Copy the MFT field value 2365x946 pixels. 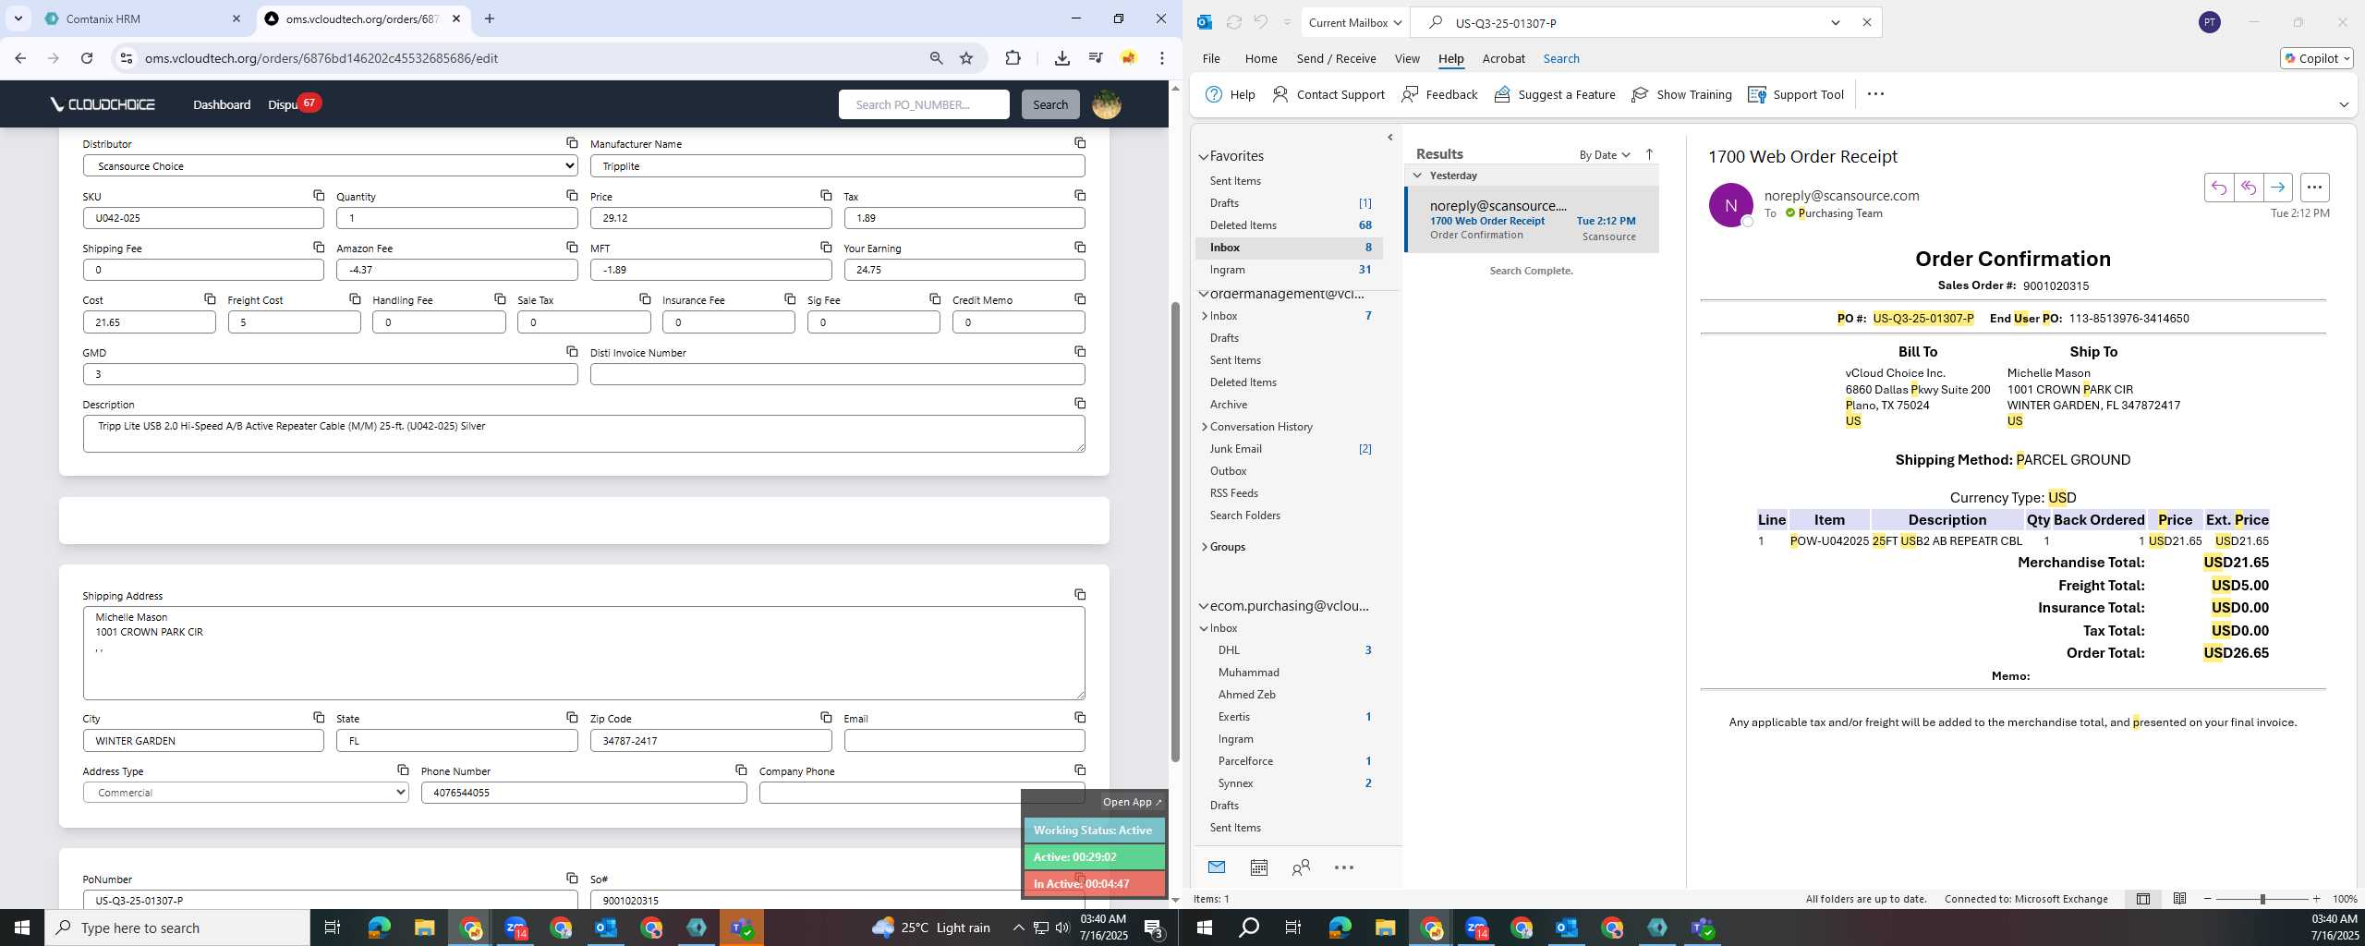coord(826,247)
